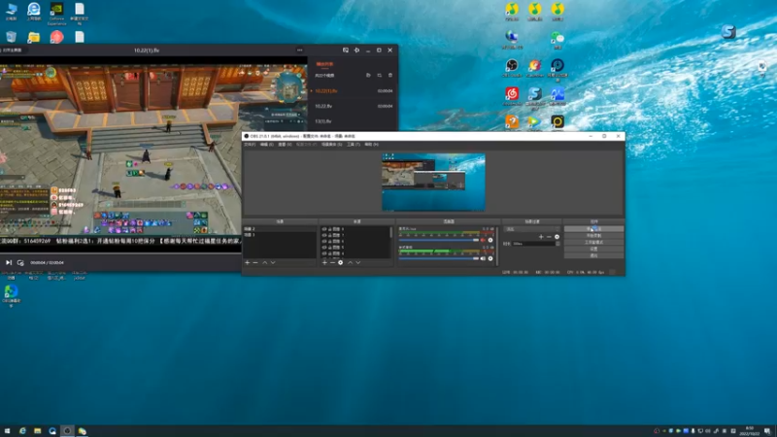777x437 pixels.
Task: Click the Exit button in OBS controls
Action: (x=593, y=255)
